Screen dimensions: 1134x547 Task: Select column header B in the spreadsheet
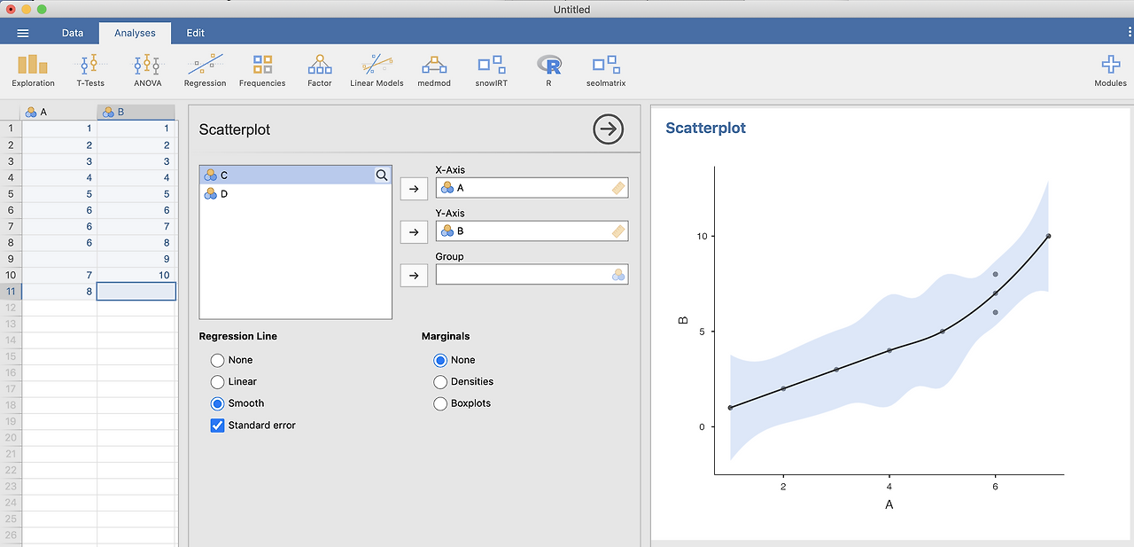point(136,112)
